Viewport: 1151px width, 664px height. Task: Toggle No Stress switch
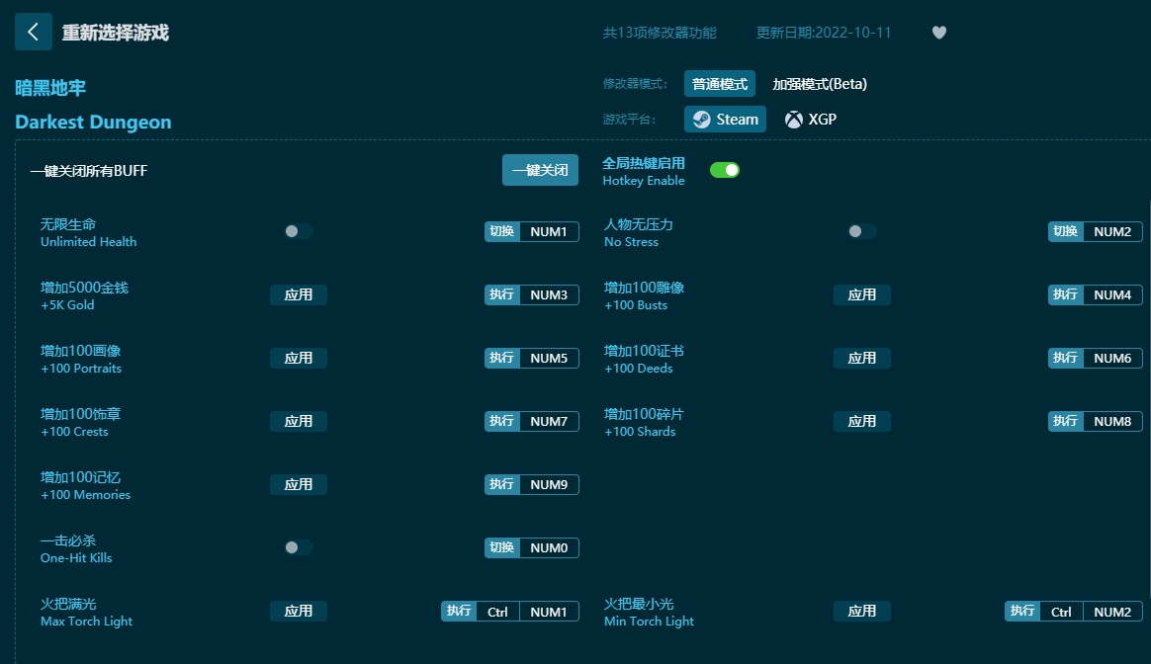tap(862, 231)
